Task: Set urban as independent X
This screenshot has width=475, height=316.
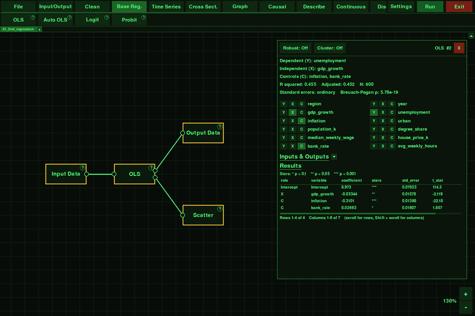Action: (x=383, y=121)
